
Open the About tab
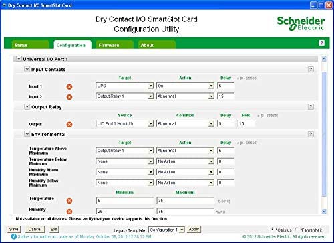[156, 45]
